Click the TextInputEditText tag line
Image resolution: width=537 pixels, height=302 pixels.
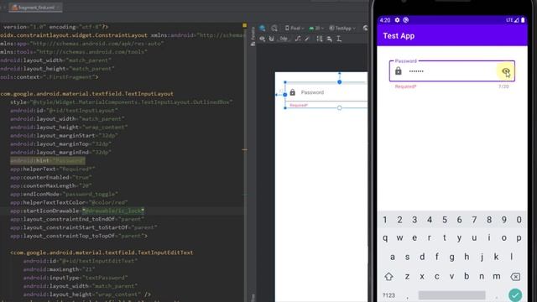pyautogui.click(x=102, y=253)
